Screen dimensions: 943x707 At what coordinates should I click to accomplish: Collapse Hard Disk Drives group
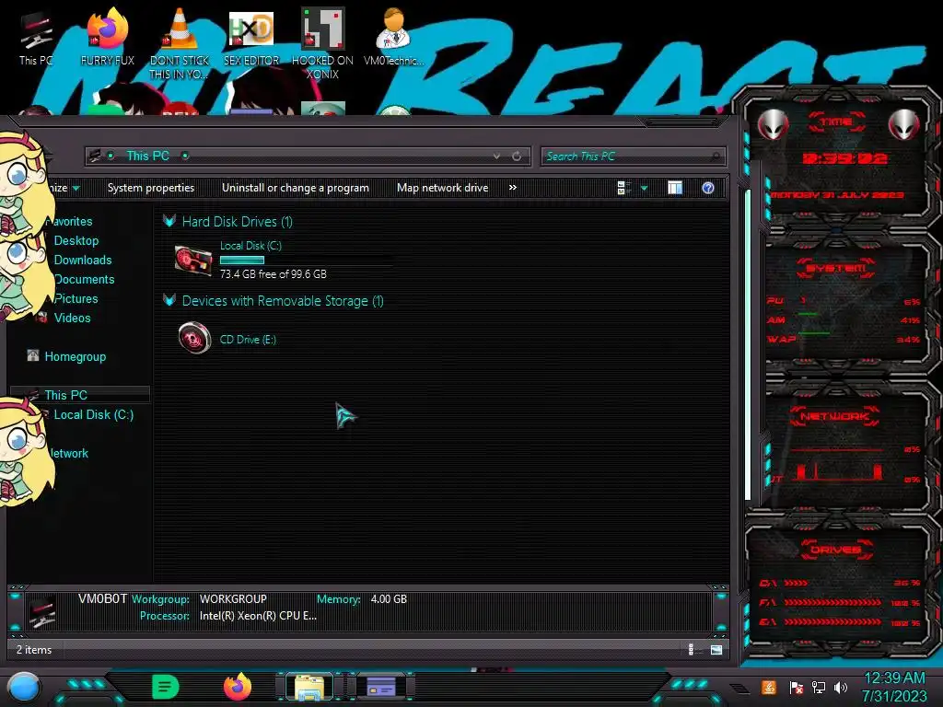pos(169,221)
